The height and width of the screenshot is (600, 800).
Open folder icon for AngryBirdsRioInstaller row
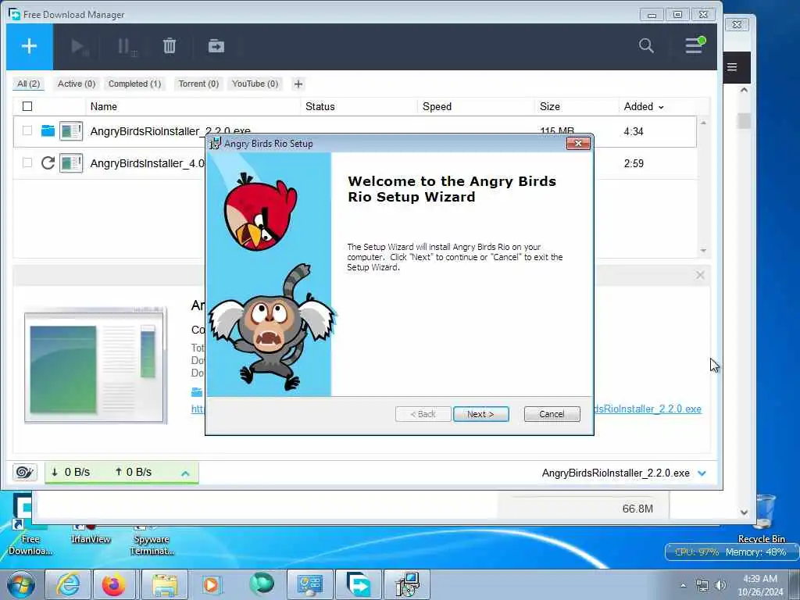[x=48, y=131]
